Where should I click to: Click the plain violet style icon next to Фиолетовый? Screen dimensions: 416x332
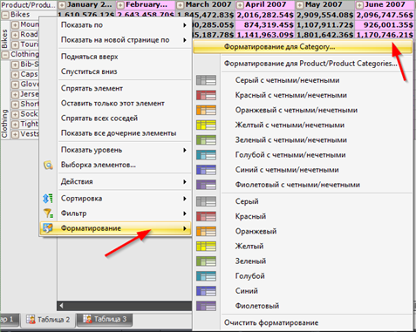point(206,306)
